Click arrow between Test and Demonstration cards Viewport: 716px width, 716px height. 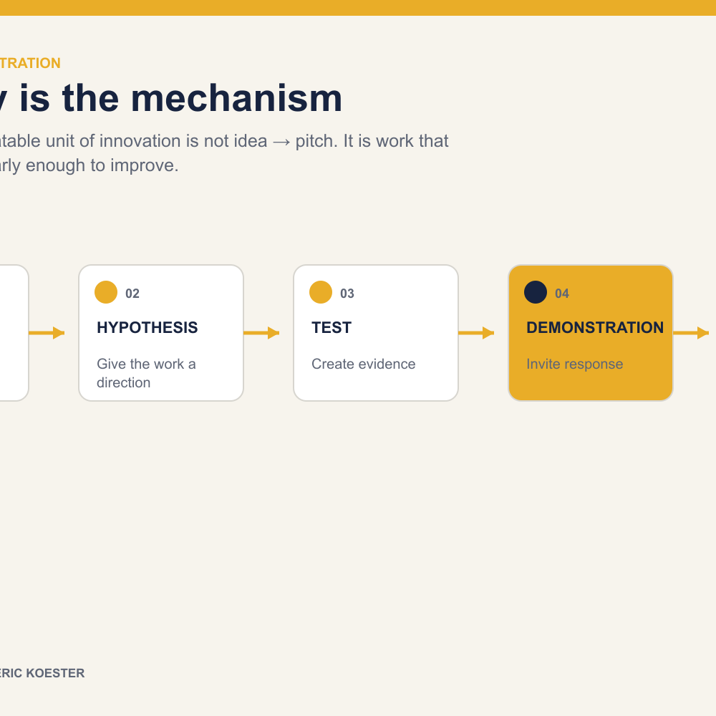click(476, 333)
